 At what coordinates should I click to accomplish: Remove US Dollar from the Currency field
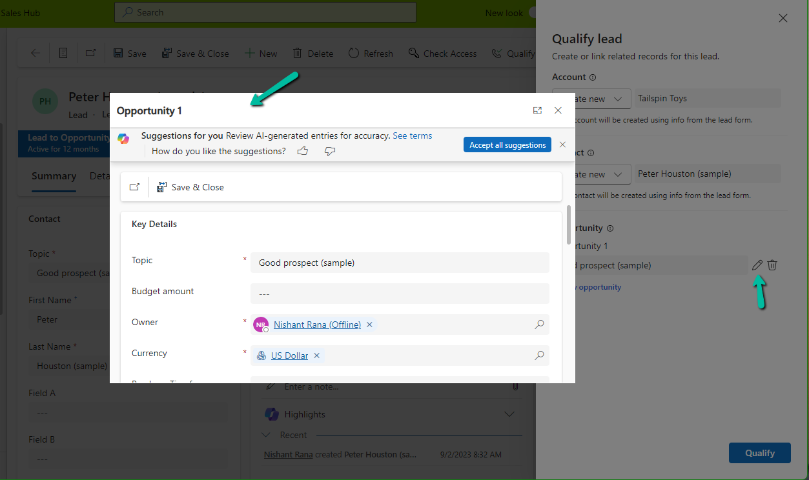pos(316,355)
